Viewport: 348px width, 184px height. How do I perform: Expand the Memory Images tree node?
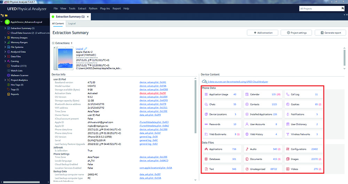click(x=5, y=38)
